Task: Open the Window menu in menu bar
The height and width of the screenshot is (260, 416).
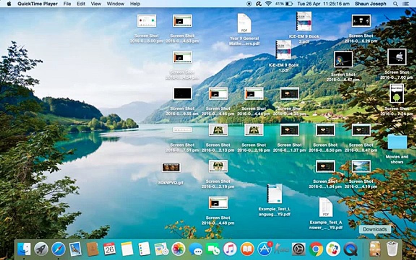Action: tap(115, 4)
